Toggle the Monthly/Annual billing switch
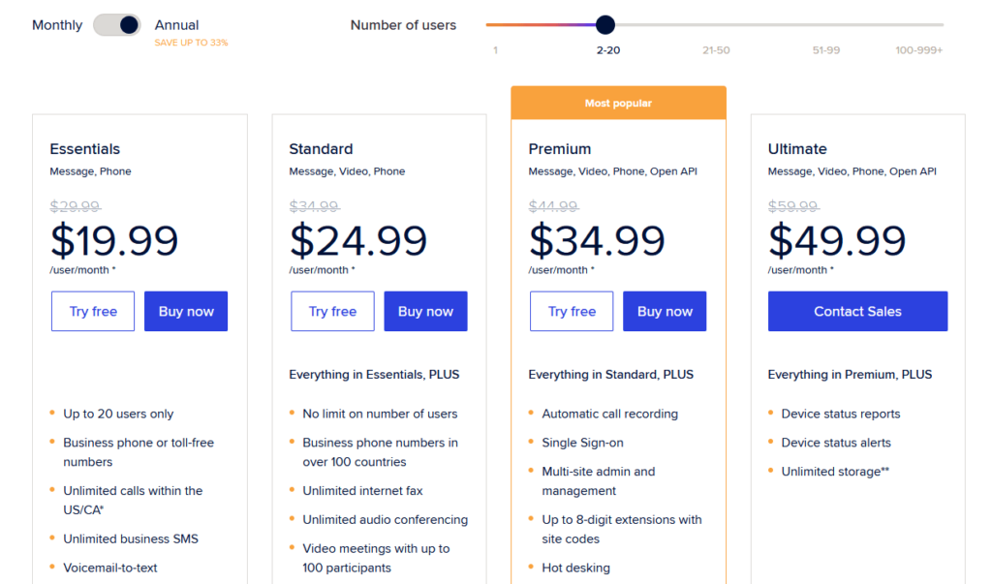Viewport: 992px width, 584px height. pos(116,25)
